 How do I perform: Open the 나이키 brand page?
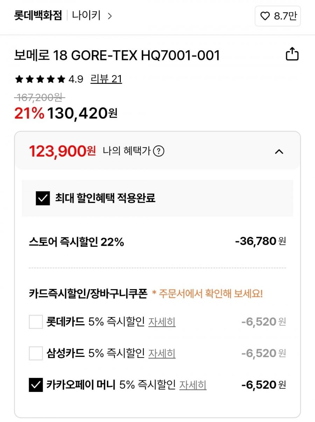[x=86, y=16]
